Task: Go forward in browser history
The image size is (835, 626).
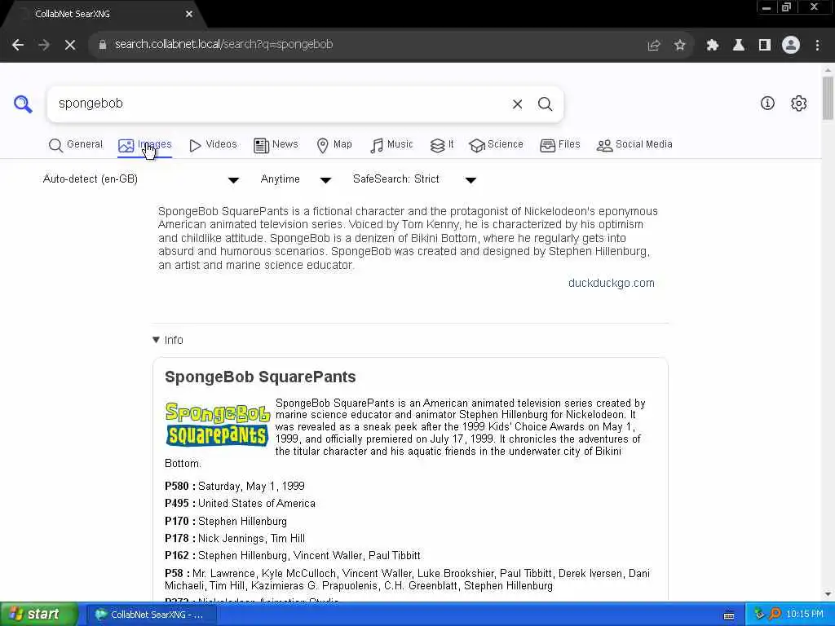Action: click(44, 45)
